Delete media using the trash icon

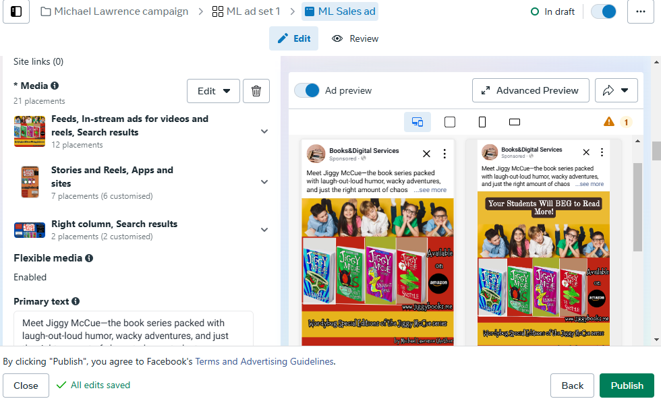[x=256, y=91]
